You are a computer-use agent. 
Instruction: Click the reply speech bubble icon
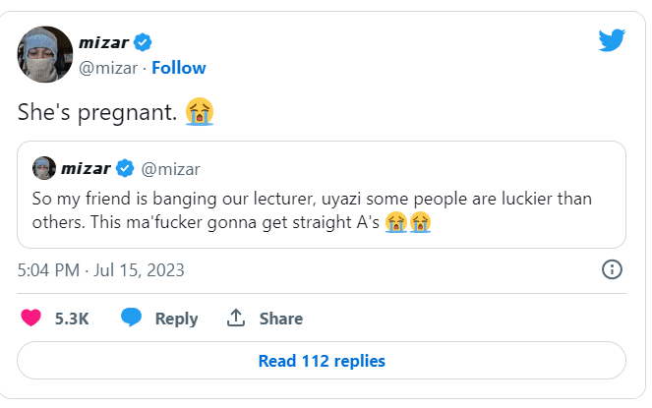point(132,318)
